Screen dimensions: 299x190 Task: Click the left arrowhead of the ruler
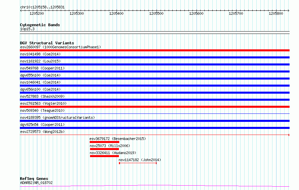tap(21, 11)
